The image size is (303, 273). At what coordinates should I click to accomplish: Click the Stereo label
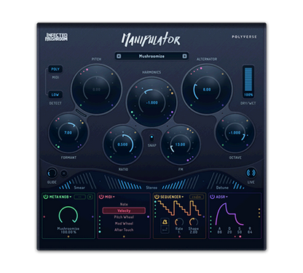click(x=151, y=187)
